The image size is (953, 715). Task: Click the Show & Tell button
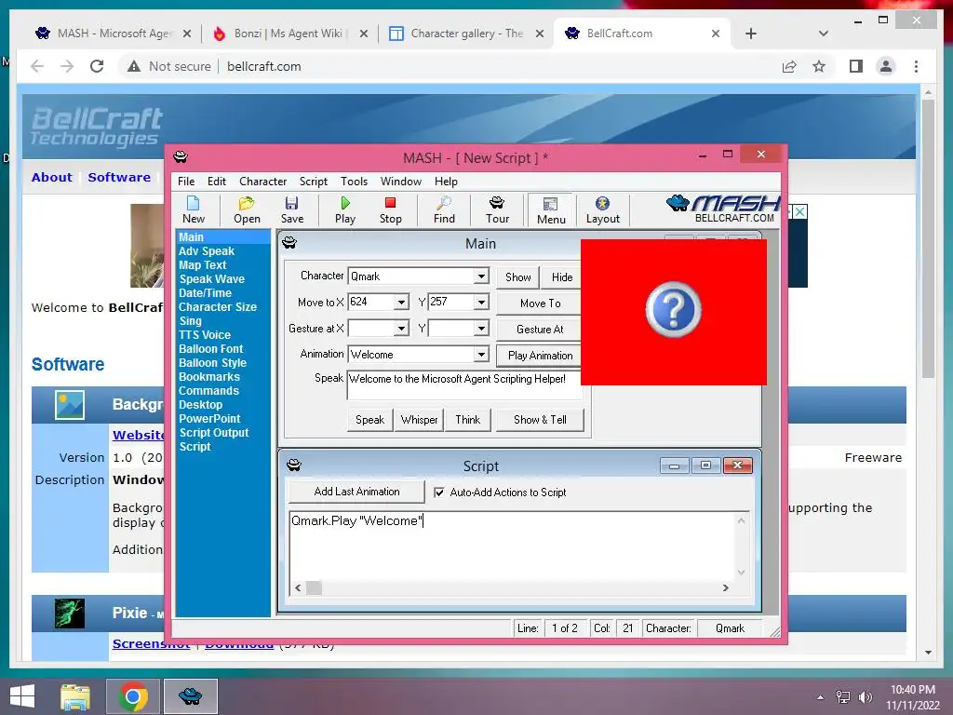pos(540,420)
